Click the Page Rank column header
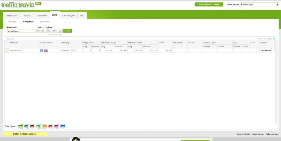The height and width of the screenshot is (141, 281). (89, 42)
